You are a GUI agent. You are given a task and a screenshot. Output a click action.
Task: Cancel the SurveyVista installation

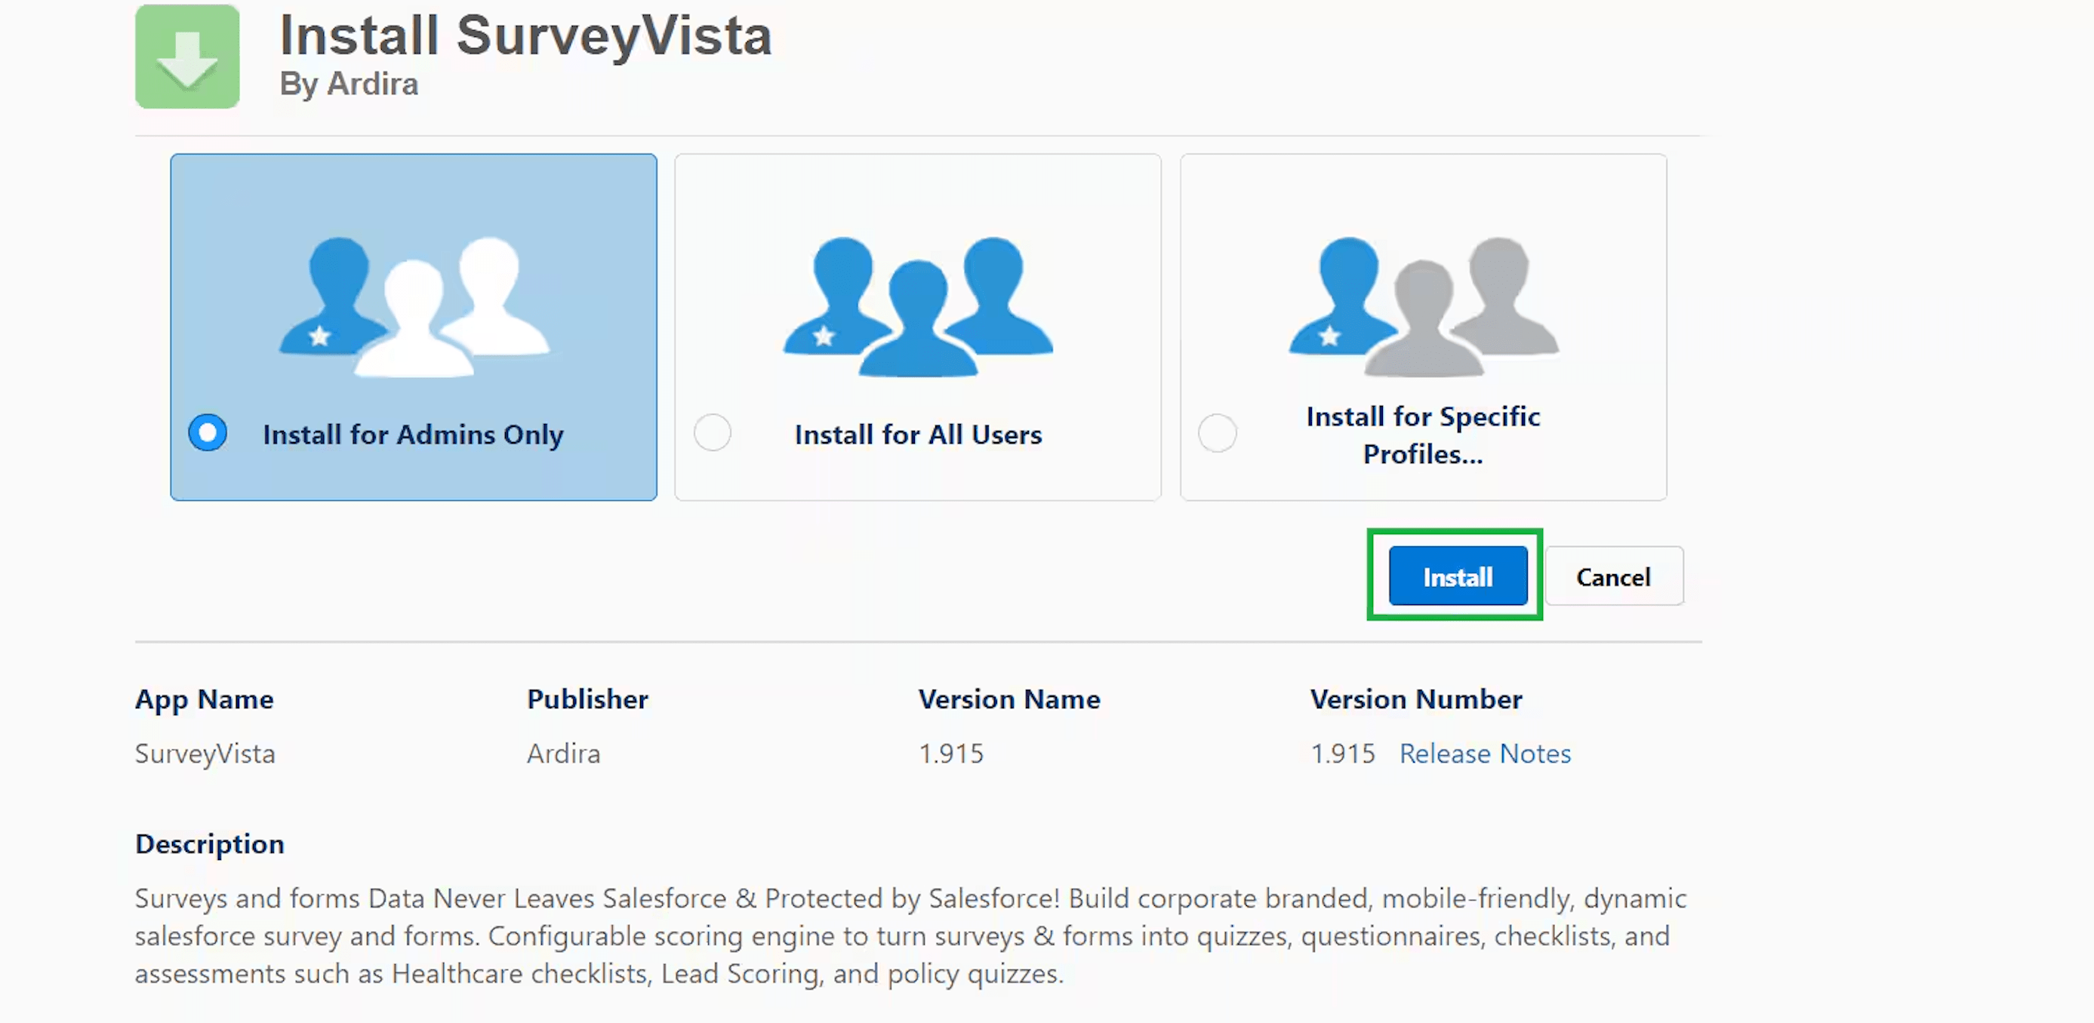[x=1614, y=577]
